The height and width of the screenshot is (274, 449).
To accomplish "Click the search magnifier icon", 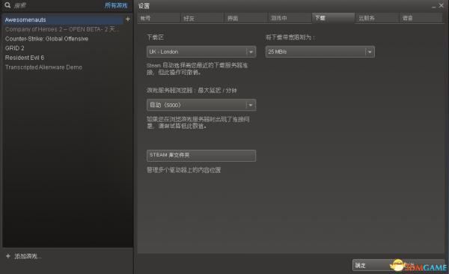I will pos(7,5).
